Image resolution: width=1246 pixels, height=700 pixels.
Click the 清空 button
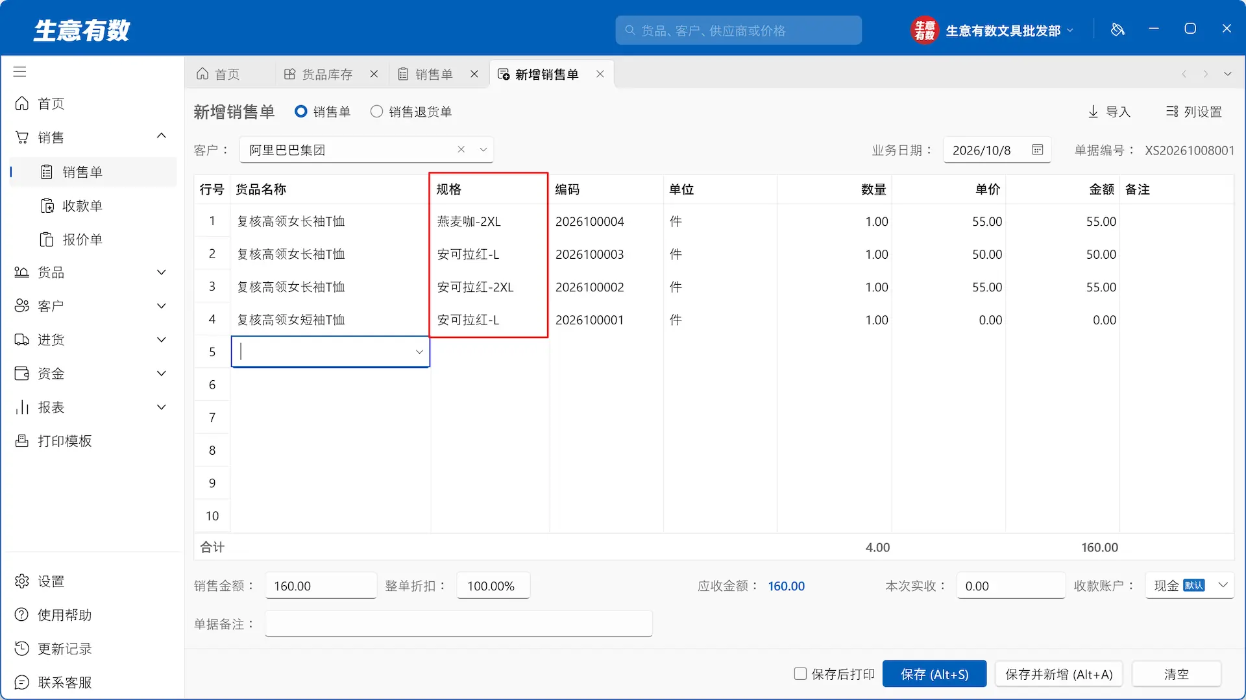tap(1176, 674)
